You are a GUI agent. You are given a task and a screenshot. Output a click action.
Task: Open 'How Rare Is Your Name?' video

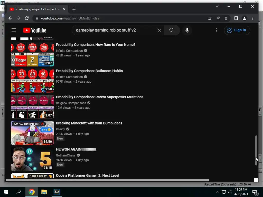click(96, 45)
